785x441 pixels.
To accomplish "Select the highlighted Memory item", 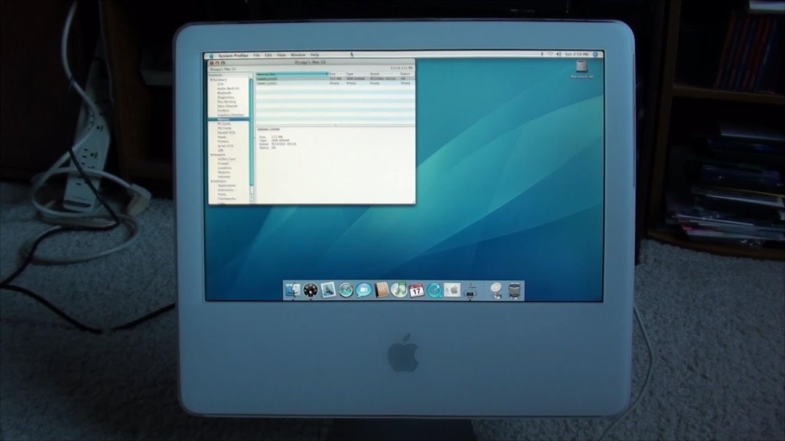I will pyautogui.click(x=228, y=119).
